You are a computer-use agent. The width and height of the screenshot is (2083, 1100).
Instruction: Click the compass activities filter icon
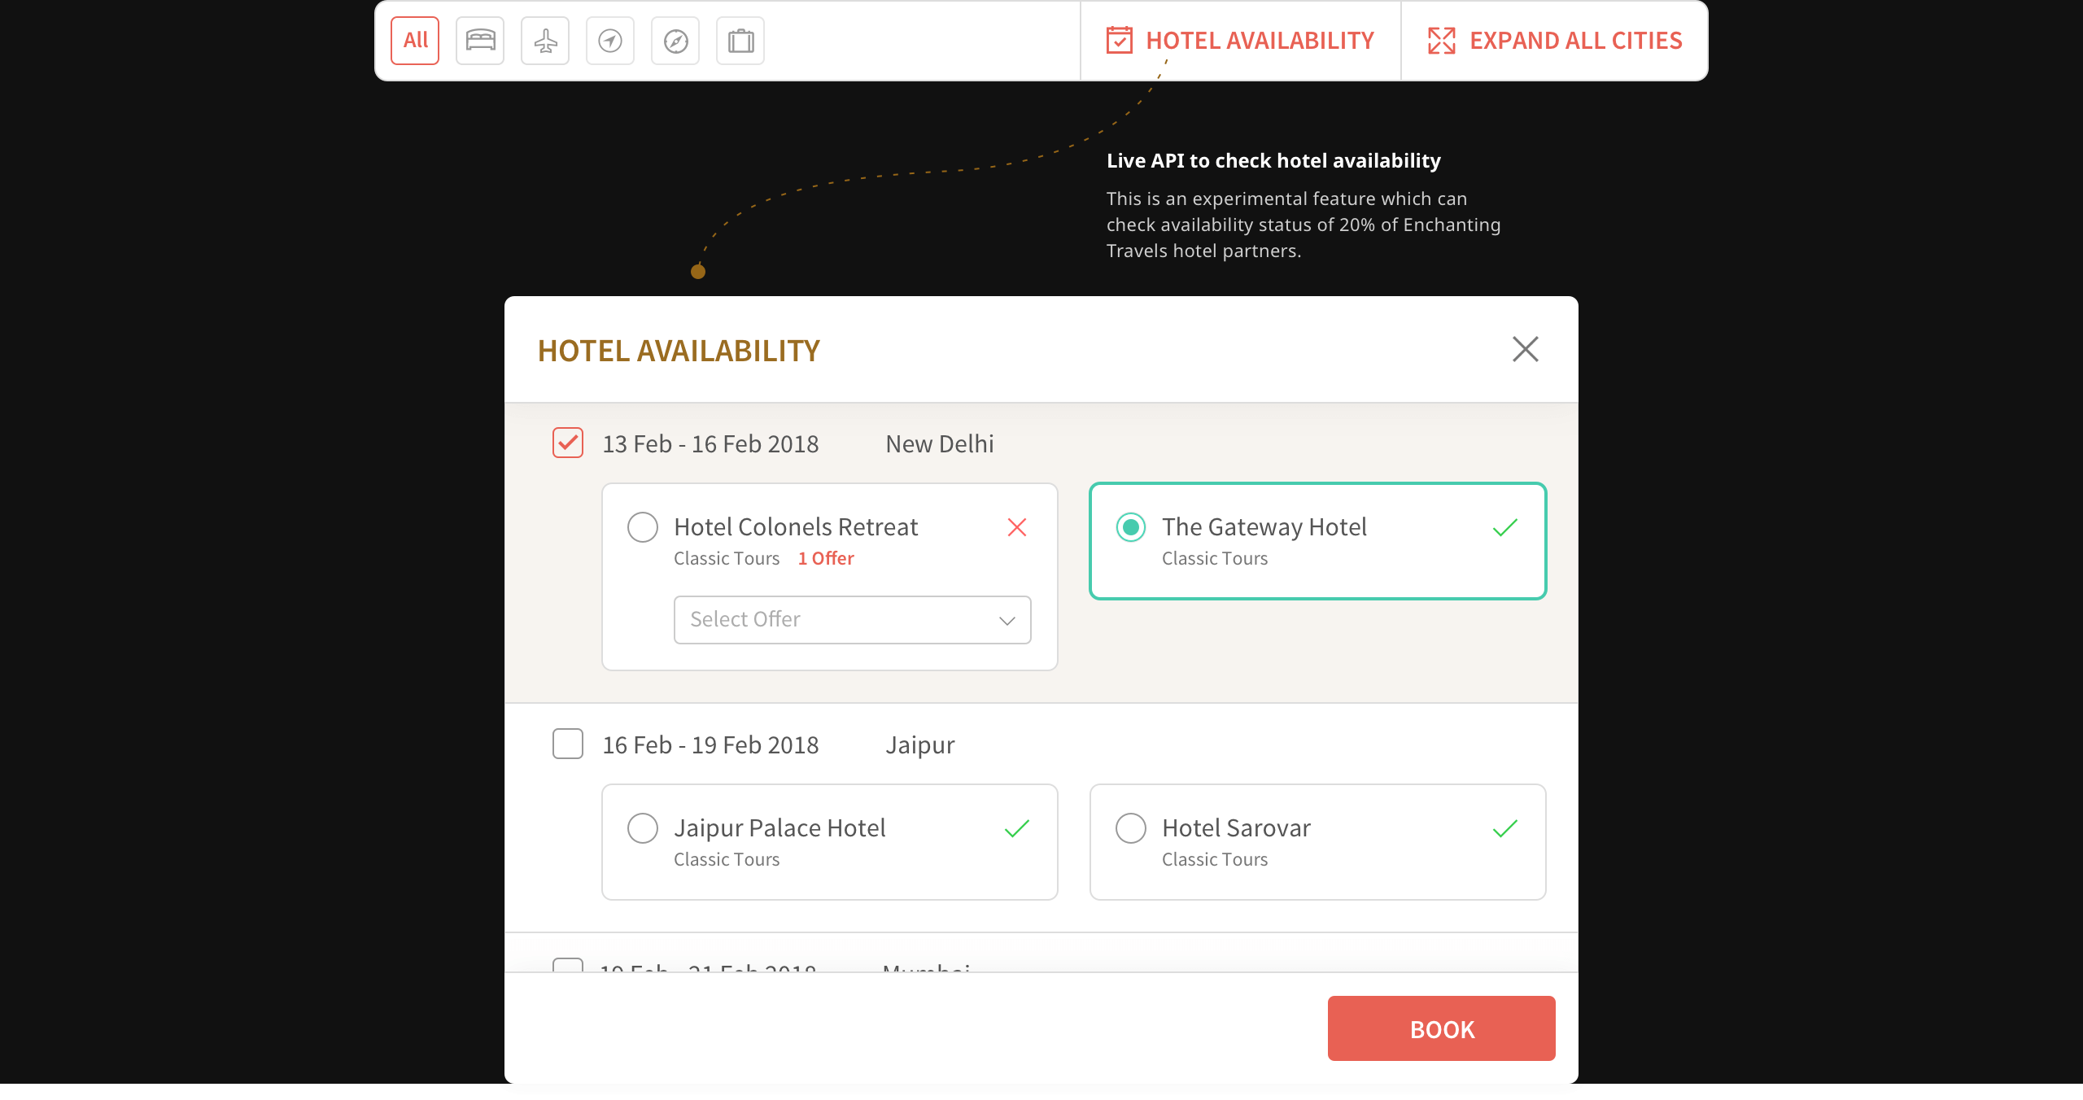[x=675, y=41]
